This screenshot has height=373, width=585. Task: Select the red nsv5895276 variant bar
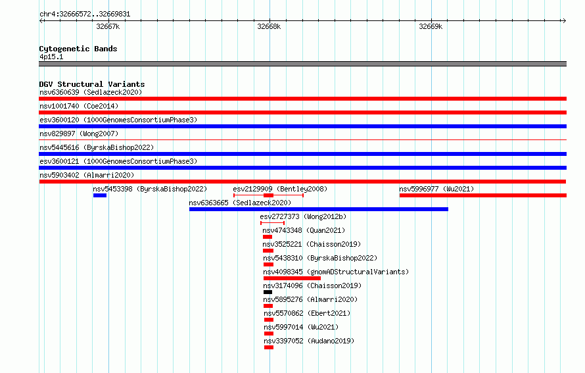click(268, 306)
